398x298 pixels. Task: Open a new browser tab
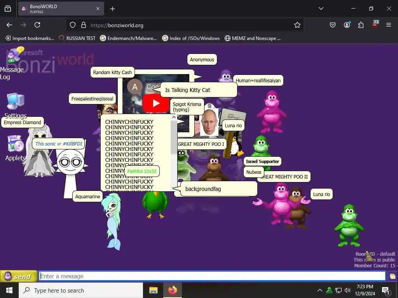112,9
